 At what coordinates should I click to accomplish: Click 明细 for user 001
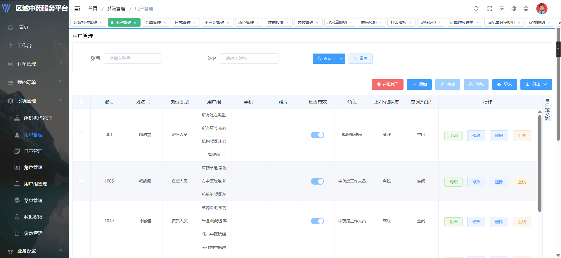453,135
